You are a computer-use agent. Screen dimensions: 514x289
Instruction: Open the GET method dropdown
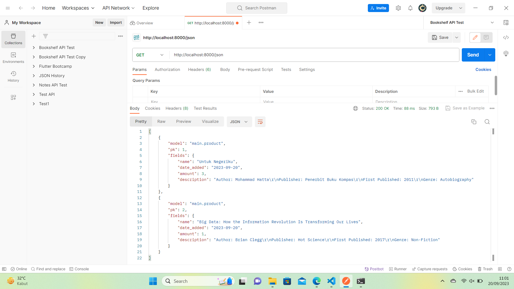[x=150, y=55]
